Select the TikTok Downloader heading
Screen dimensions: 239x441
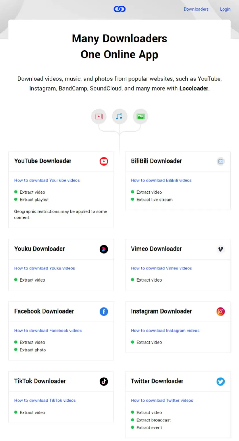tap(40, 381)
